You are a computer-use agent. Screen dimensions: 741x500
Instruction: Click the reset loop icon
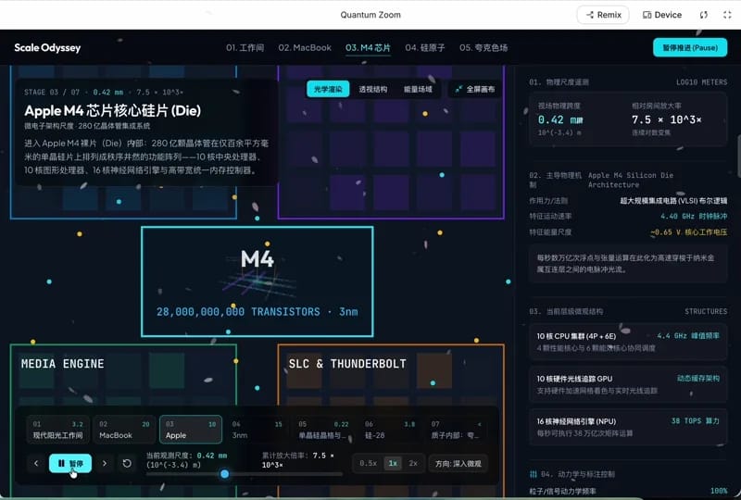127,464
